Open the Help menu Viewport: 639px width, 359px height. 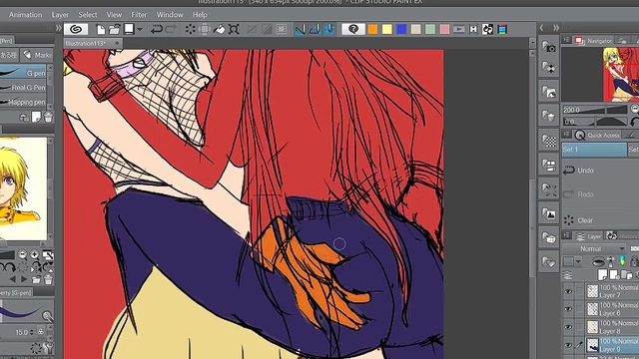[200, 15]
